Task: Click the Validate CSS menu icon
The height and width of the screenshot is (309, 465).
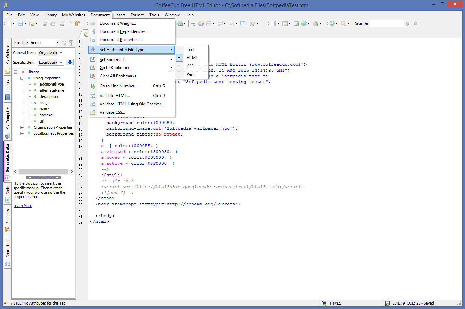Action: [93, 112]
